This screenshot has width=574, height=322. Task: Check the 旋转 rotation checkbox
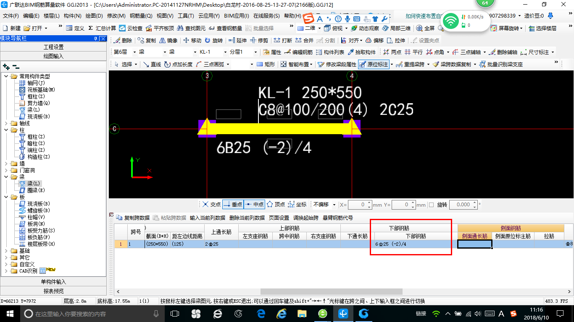431,205
